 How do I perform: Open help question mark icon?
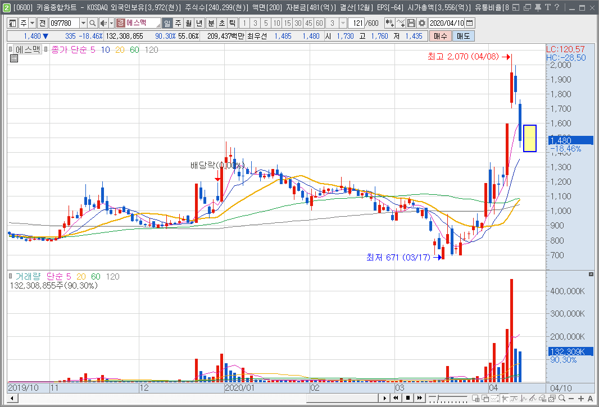pos(557,7)
